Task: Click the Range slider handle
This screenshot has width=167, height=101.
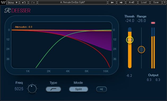Action: [142, 50]
